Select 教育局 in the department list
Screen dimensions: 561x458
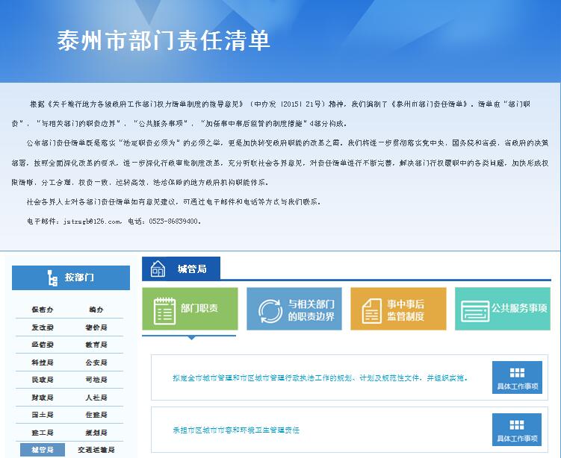pos(96,345)
